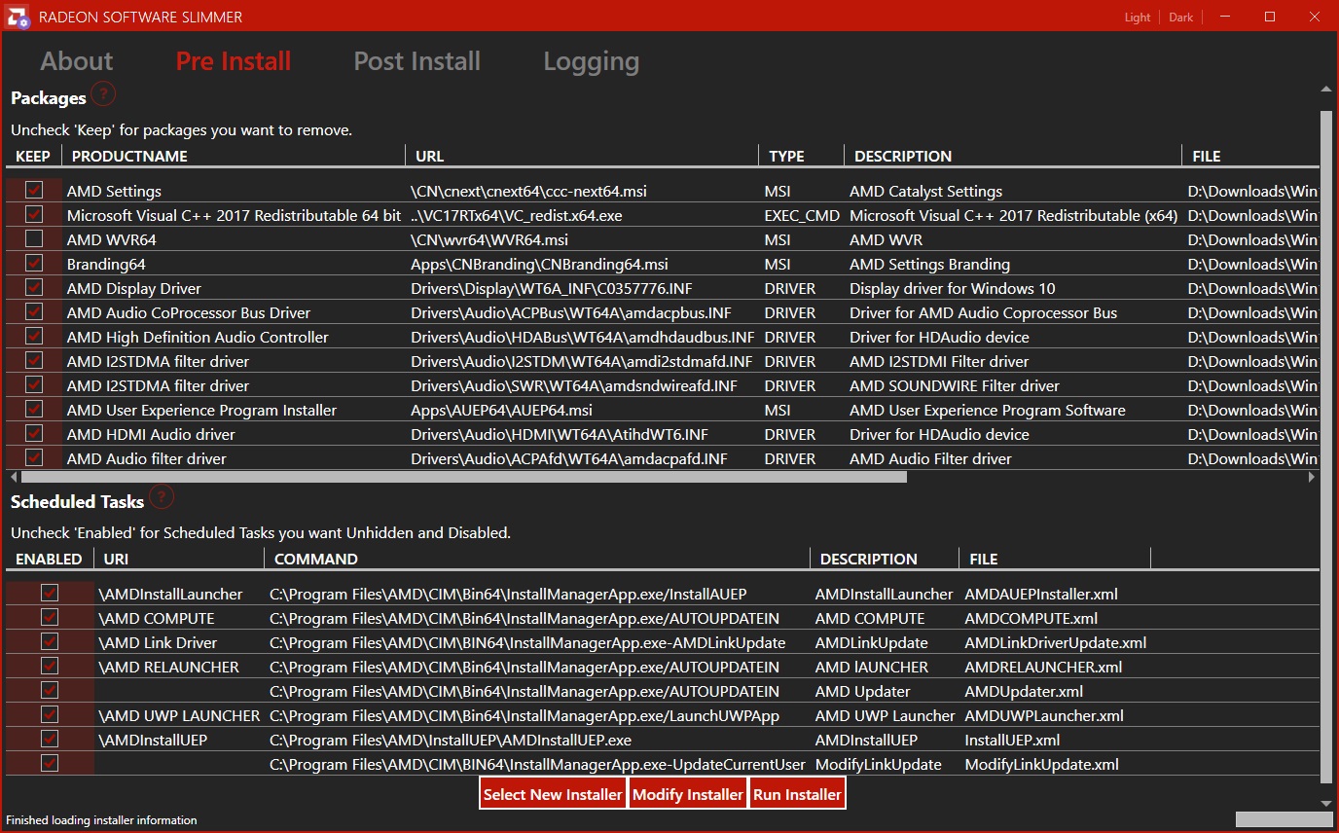Viewport: 1339px width, 833px height.
Task: Select the 'Display driver for Windows 10' cell
Action: coord(952,289)
